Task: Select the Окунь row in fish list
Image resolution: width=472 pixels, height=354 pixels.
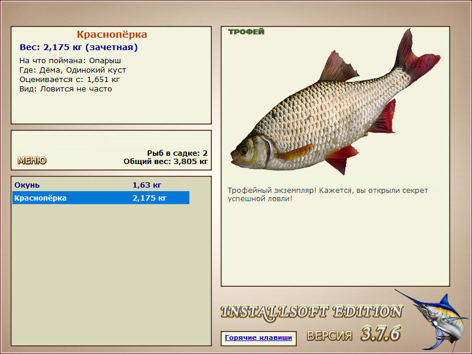Action: [101, 185]
